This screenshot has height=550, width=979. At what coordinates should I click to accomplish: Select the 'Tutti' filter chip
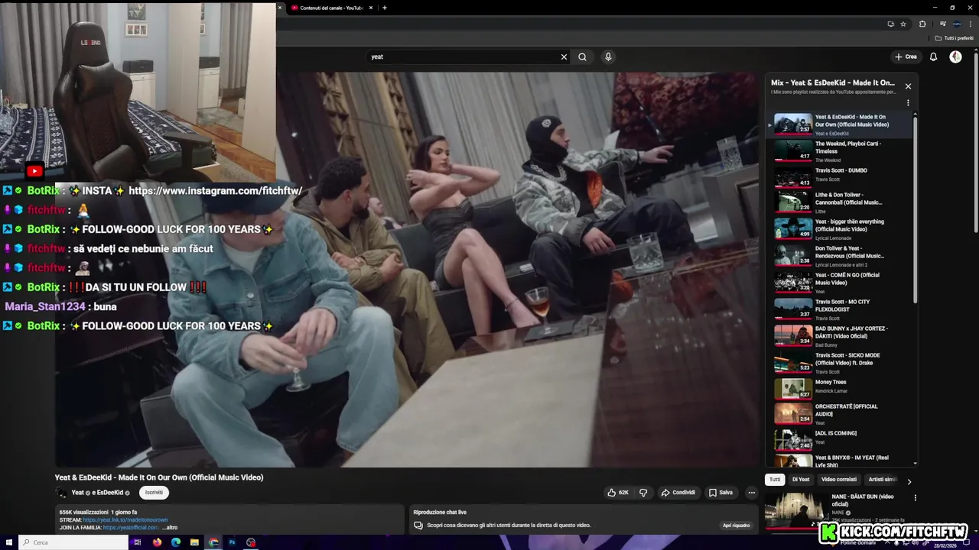[775, 480]
